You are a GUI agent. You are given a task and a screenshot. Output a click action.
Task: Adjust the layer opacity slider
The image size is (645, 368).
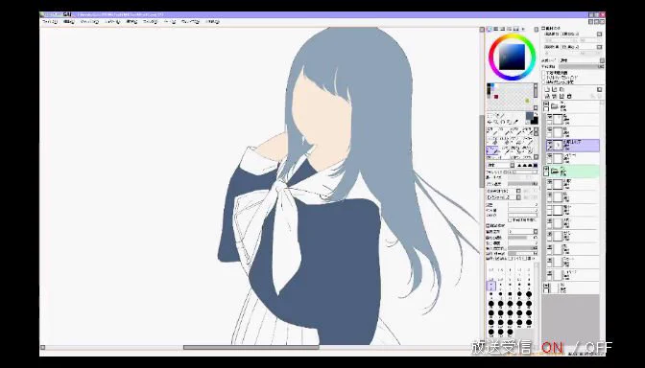[x=581, y=66]
